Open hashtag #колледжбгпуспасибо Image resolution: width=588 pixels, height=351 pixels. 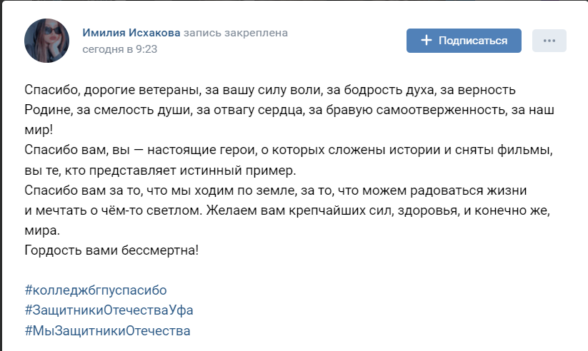pyautogui.click(x=95, y=290)
